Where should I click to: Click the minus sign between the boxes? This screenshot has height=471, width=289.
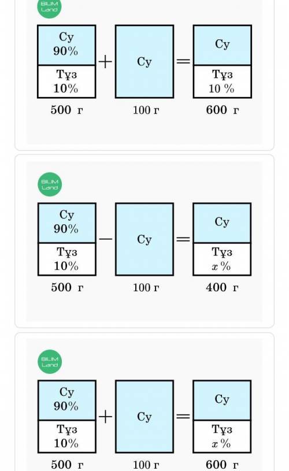105,239
